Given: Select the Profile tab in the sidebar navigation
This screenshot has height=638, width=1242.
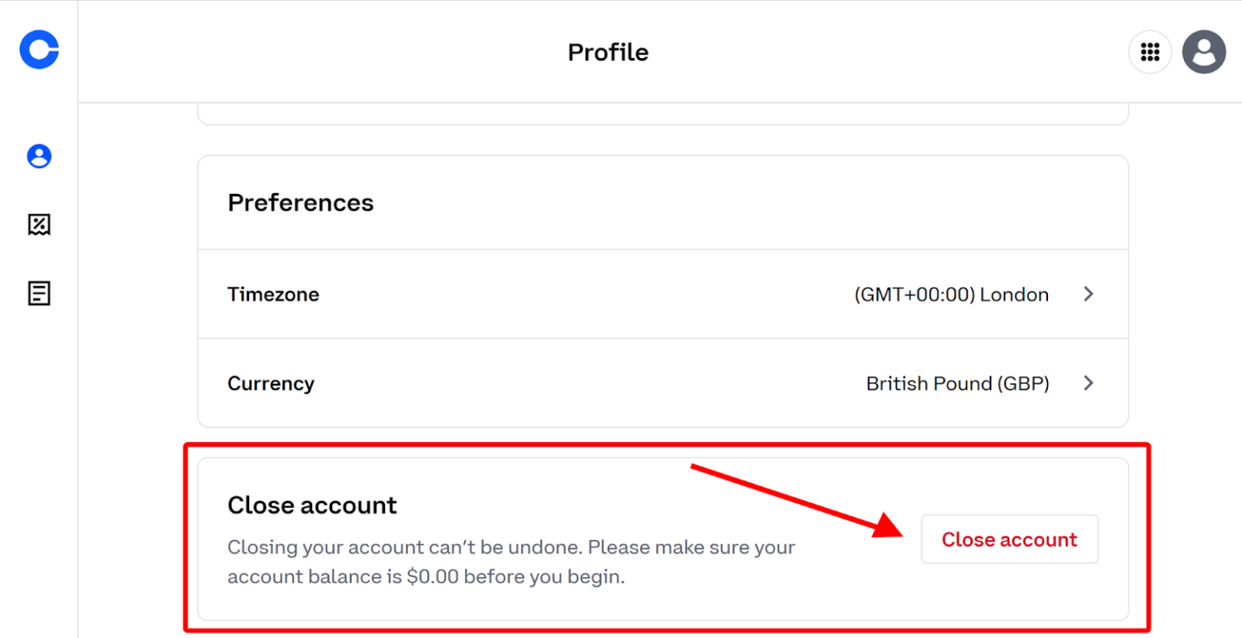Looking at the screenshot, I should [x=38, y=156].
